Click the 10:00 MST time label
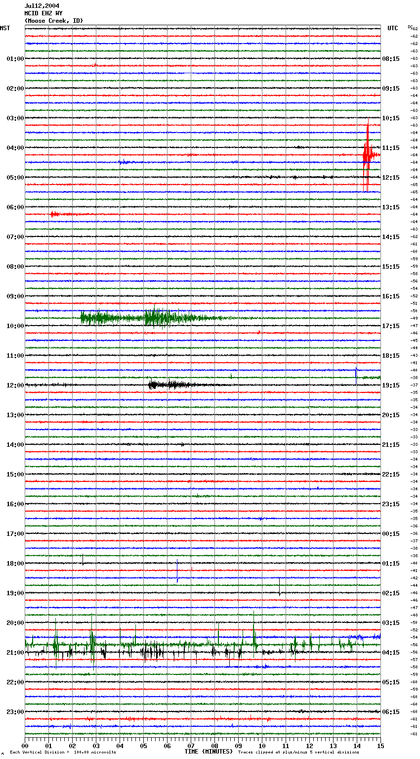The image size is (420, 759). point(15,326)
